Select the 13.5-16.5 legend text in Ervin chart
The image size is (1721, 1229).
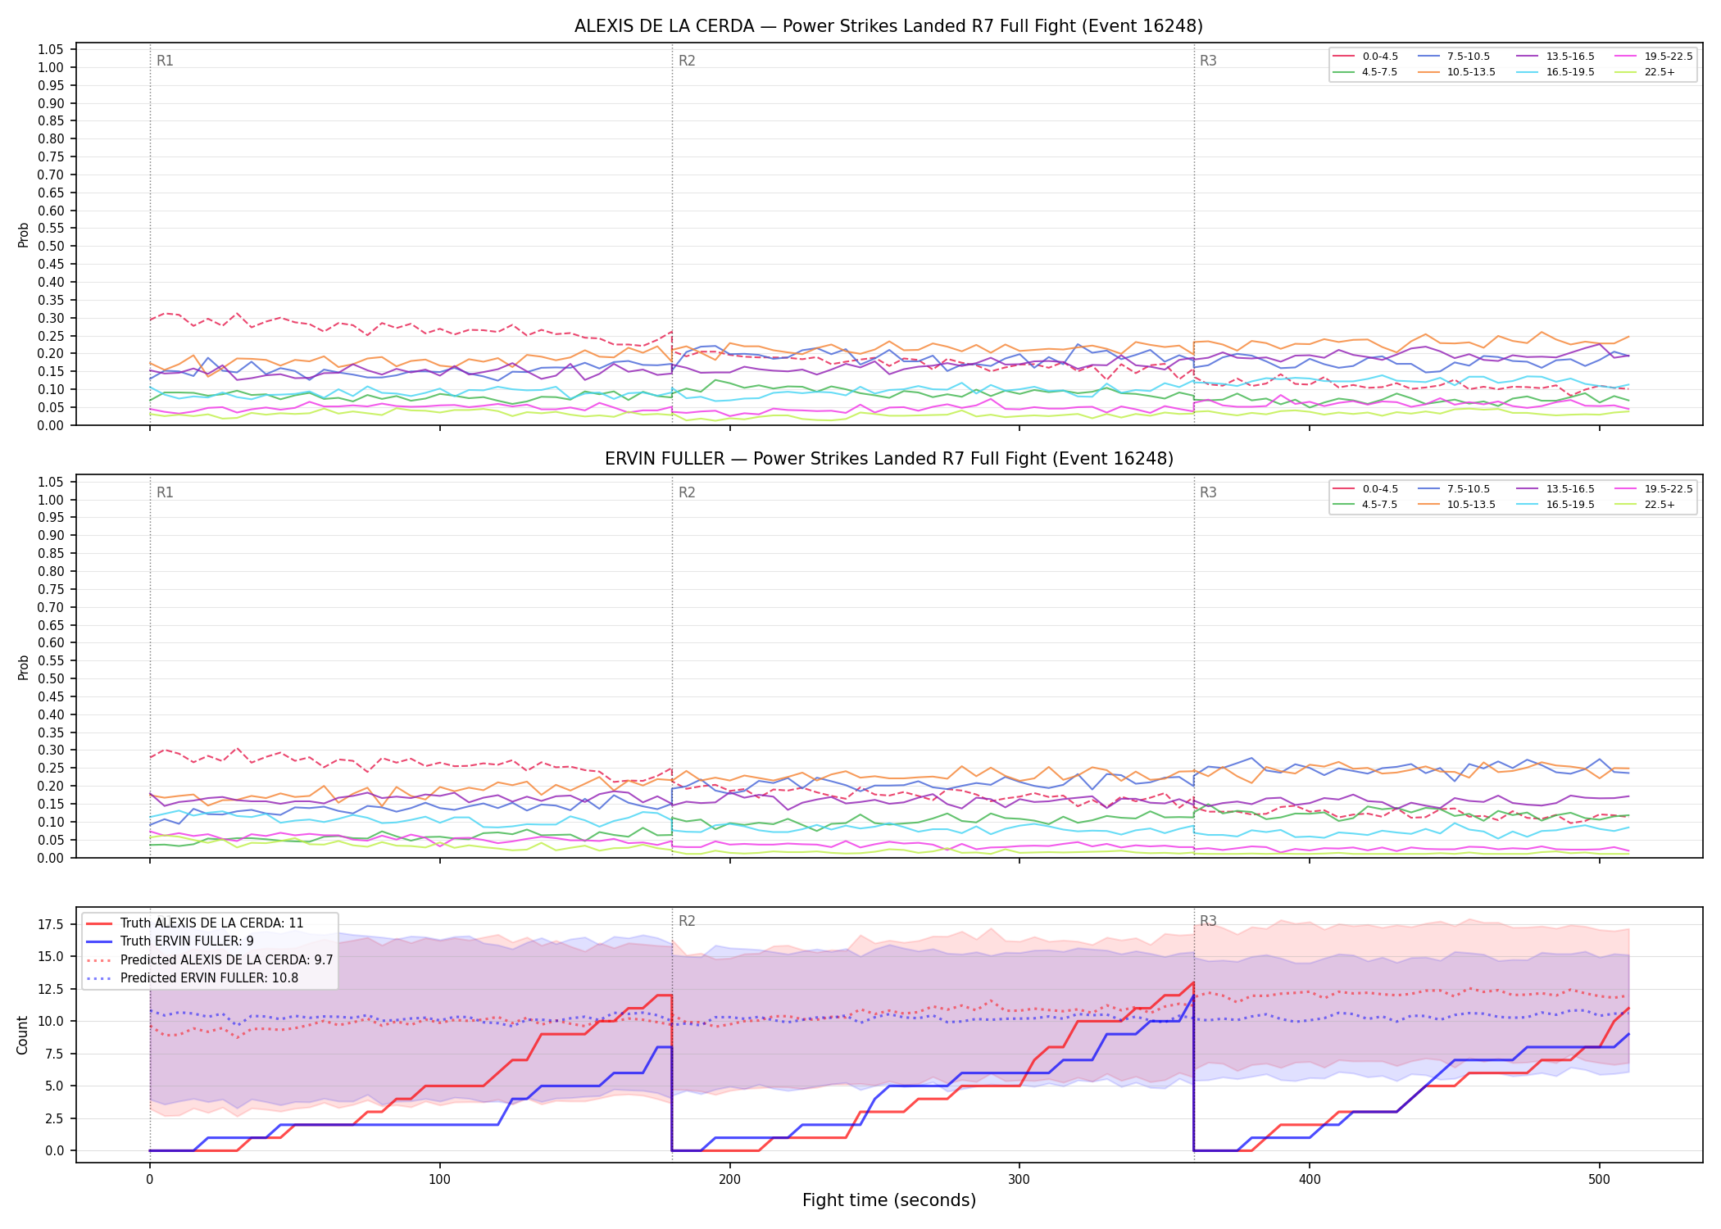pyautogui.click(x=1570, y=489)
